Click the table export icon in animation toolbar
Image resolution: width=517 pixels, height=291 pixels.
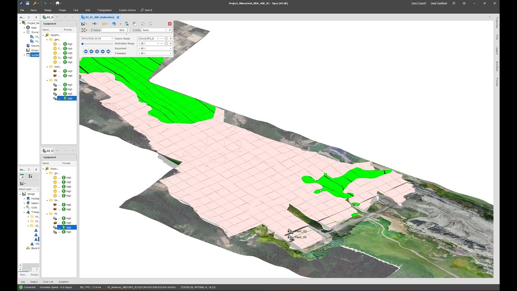(x=126, y=24)
